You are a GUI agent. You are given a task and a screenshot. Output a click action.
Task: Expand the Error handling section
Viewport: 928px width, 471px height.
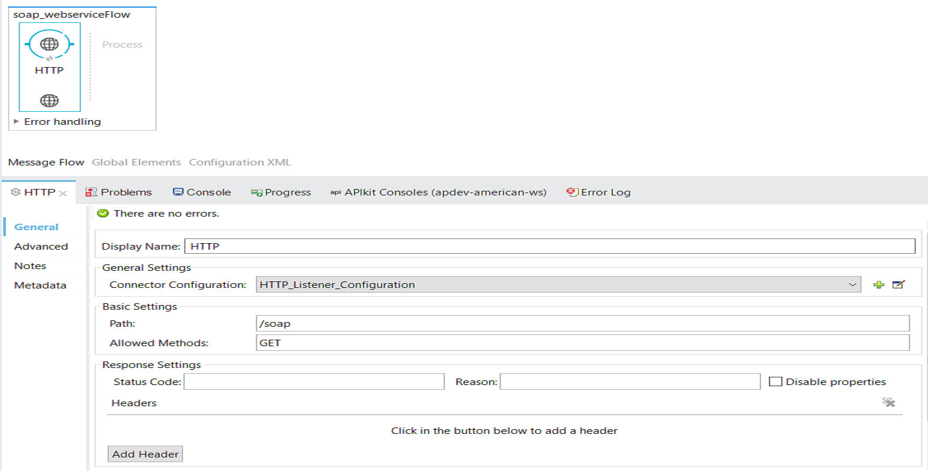pos(16,121)
